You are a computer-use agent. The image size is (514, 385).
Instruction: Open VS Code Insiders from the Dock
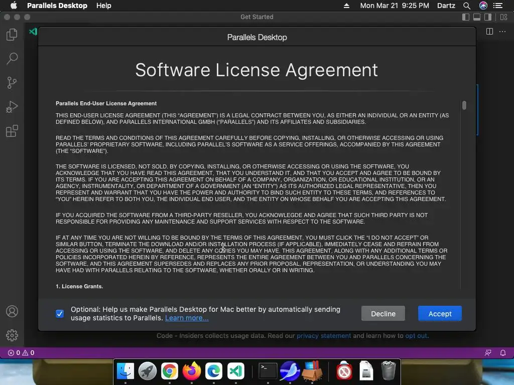[236, 371]
